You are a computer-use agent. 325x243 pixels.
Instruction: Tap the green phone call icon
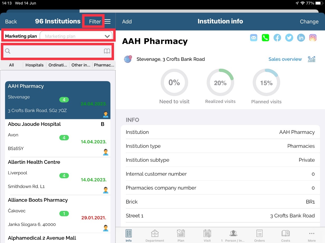[x=265, y=38]
